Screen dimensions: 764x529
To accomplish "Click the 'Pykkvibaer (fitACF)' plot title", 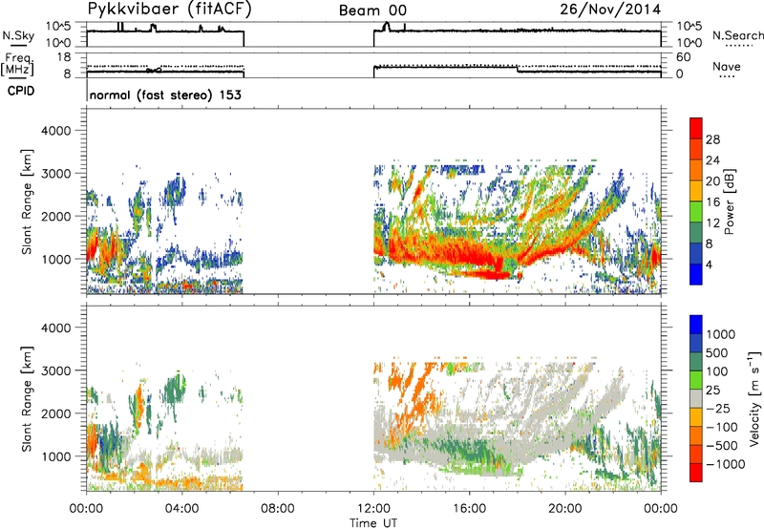I will pyautogui.click(x=169, y=10).
